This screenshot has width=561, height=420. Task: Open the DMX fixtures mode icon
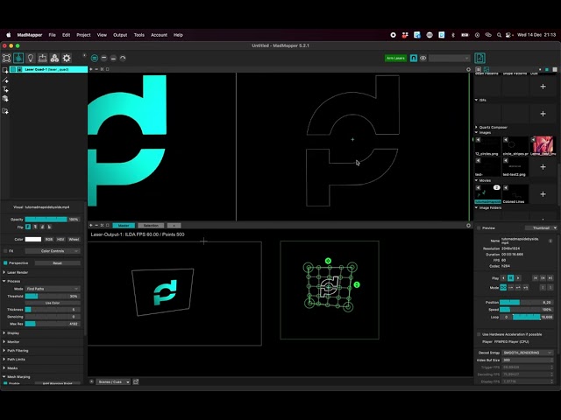point(43,58)
